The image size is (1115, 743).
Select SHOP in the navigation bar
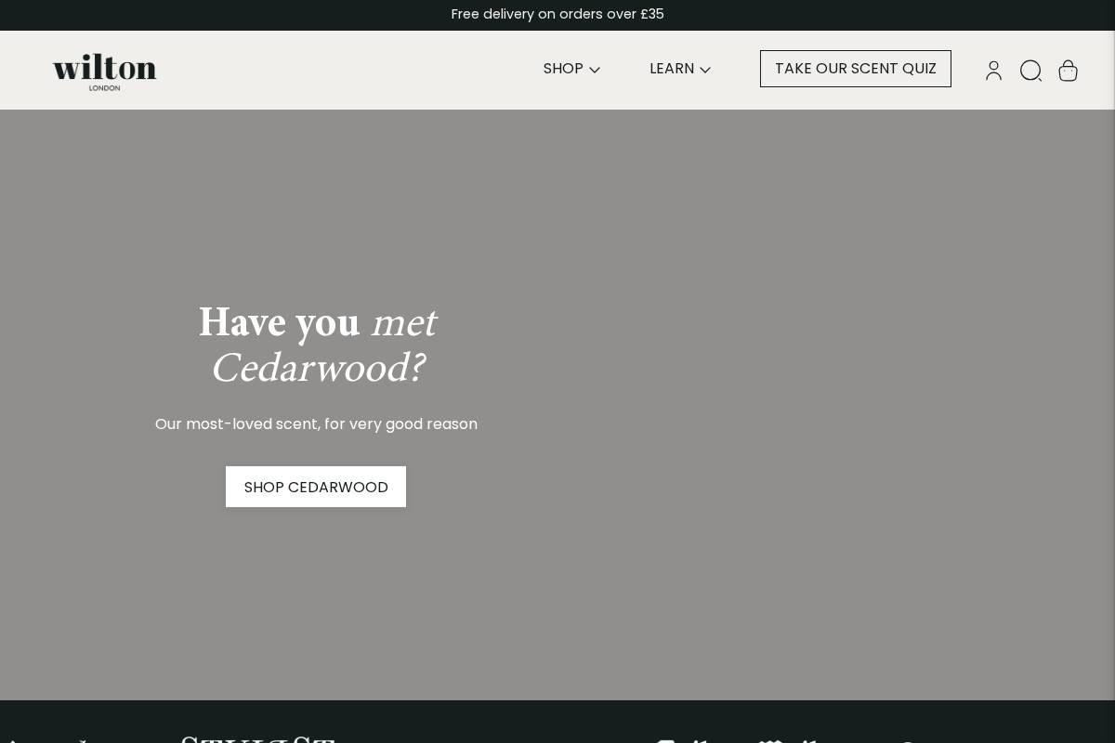[563, 69]
